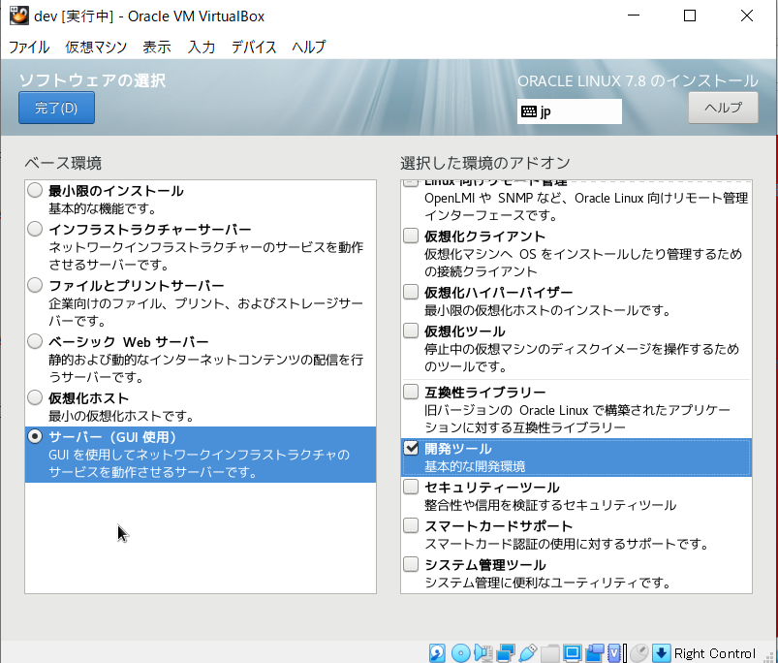
Task: Click the video recording status icon
Action: pos(595,652)
